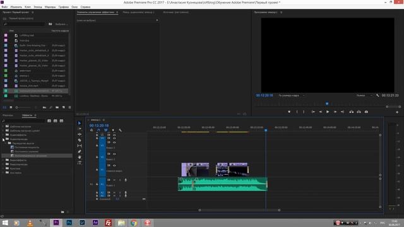Expand the Видеоэффекты folder in Effects
Screen dimensions: 404x227
pyautogui.click(x=3, y=160)
